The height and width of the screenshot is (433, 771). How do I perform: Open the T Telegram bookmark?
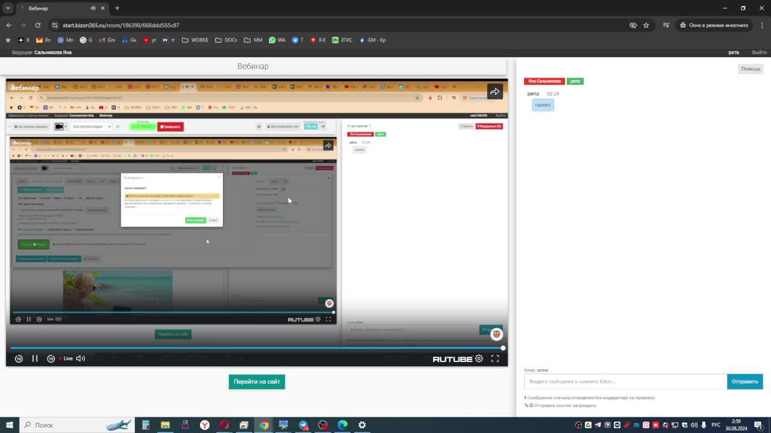tap(298, 40)
